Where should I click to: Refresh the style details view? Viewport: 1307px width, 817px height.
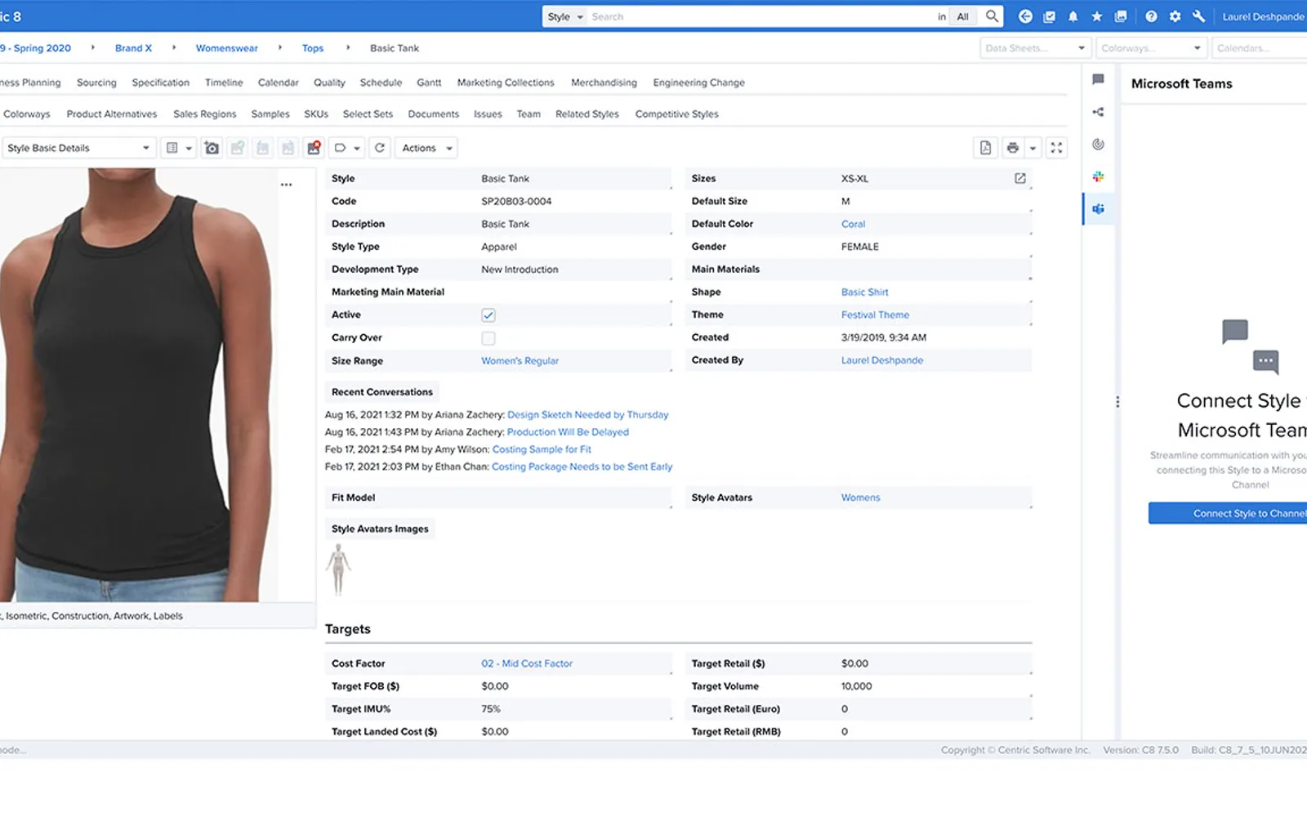380,148
